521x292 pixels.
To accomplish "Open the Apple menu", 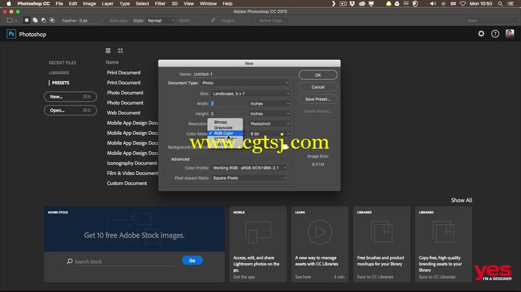I will [9, 4].
